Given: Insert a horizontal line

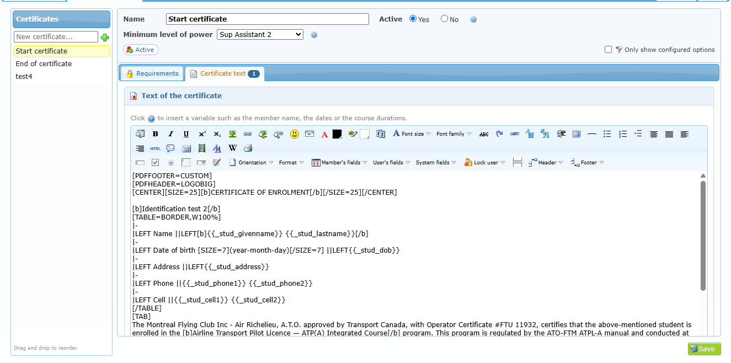Looking at the screenshot, I should click(x=592, y=134).
